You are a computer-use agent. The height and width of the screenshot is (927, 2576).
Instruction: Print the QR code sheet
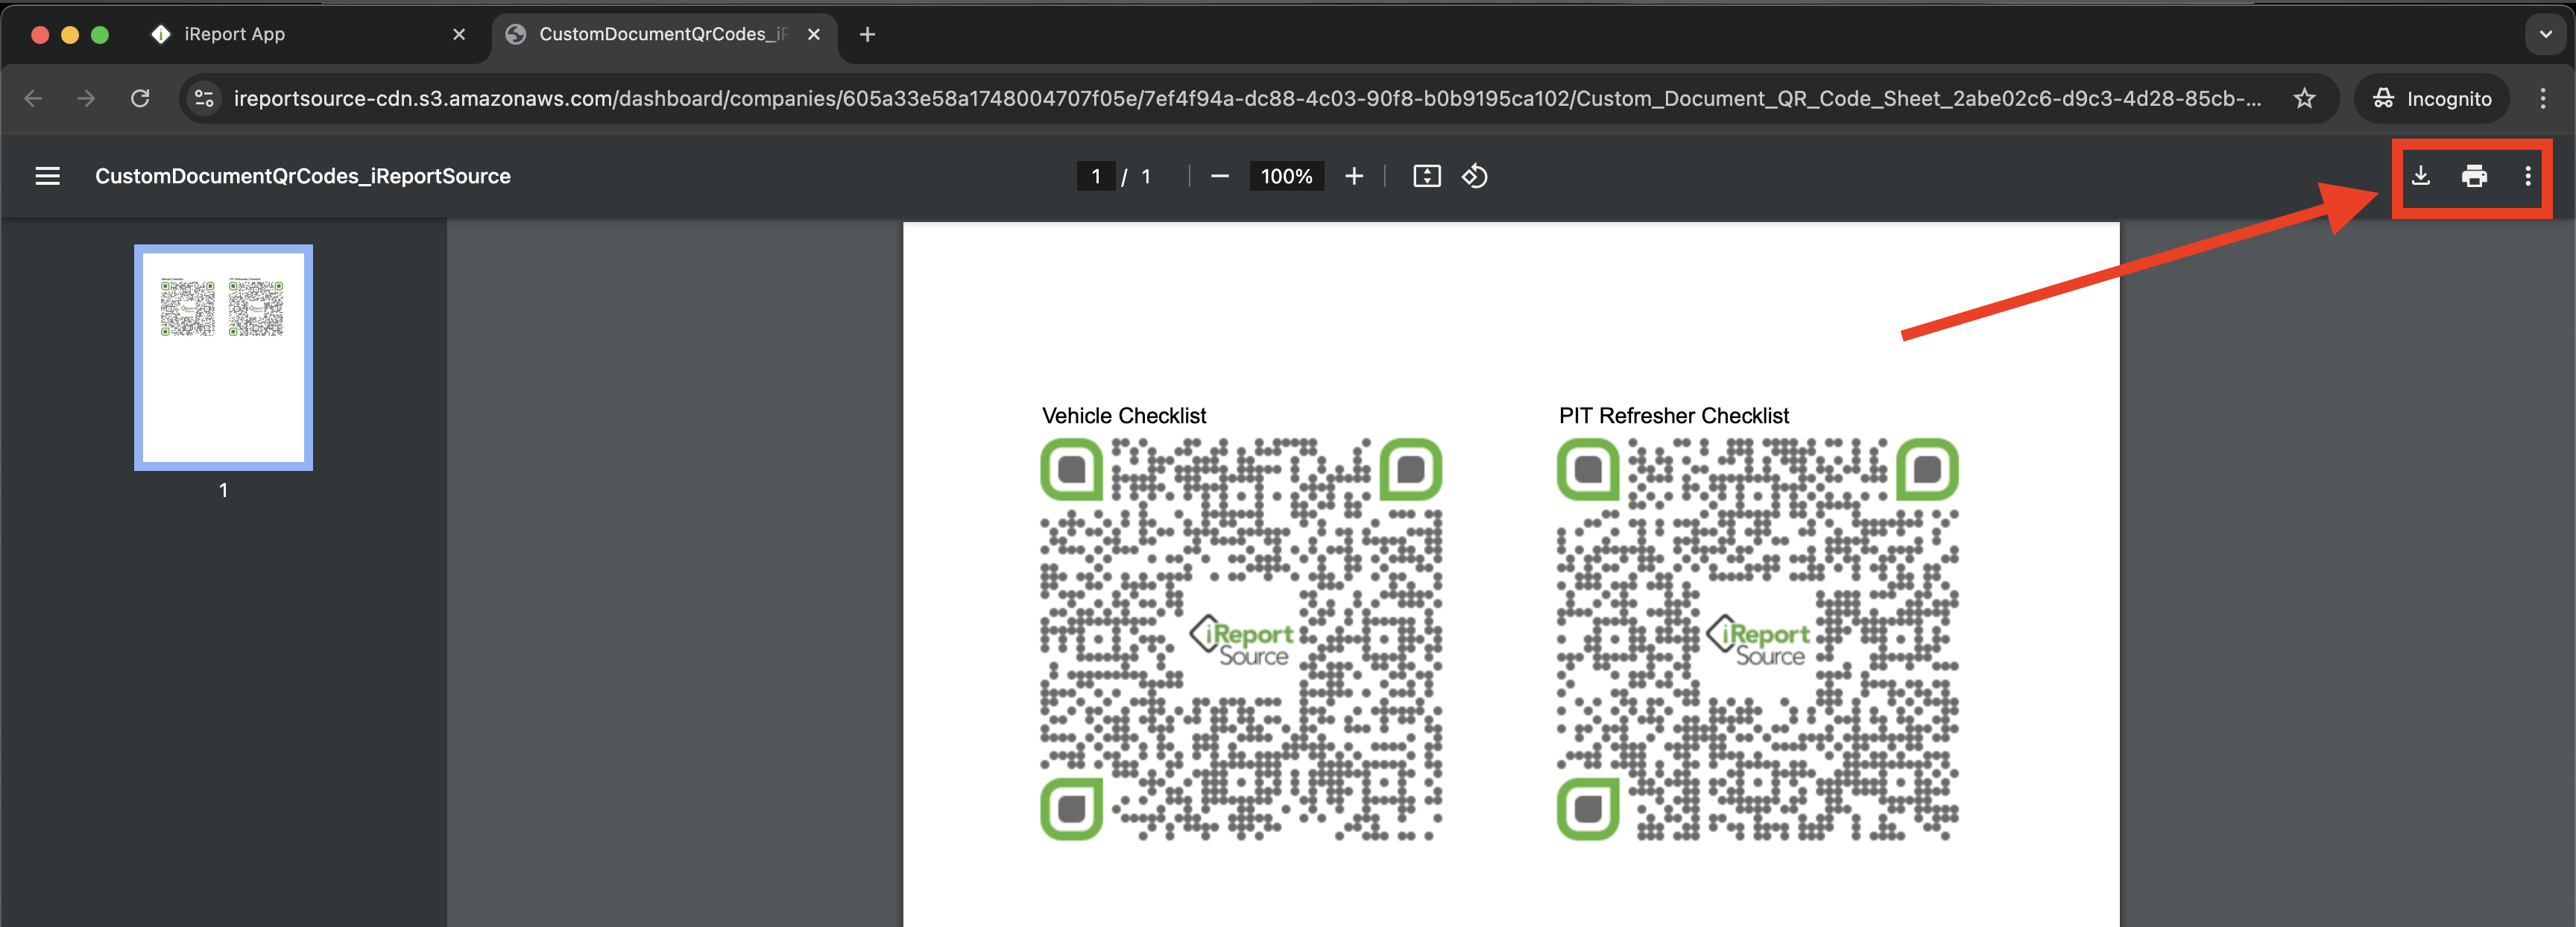point(2474,176)
